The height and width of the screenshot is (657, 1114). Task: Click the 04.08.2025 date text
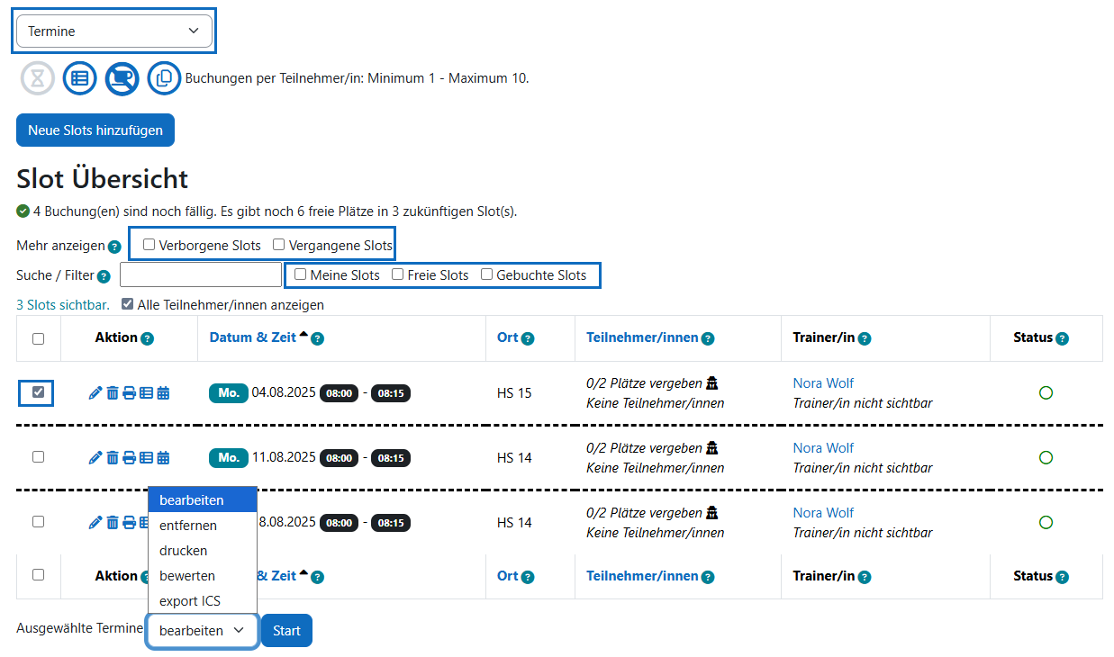[x=284, y=392]
